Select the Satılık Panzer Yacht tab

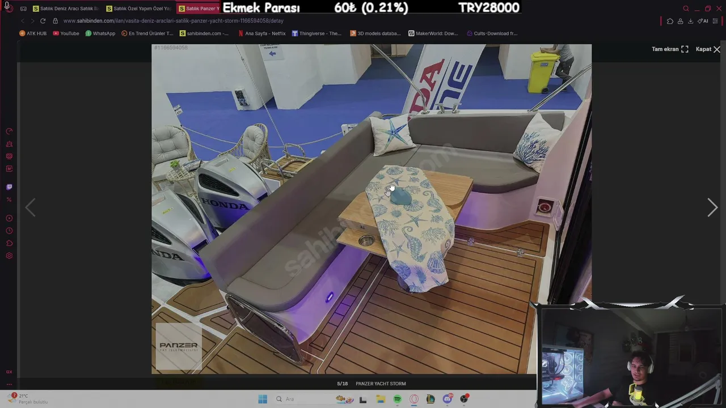tap(199, 8)
